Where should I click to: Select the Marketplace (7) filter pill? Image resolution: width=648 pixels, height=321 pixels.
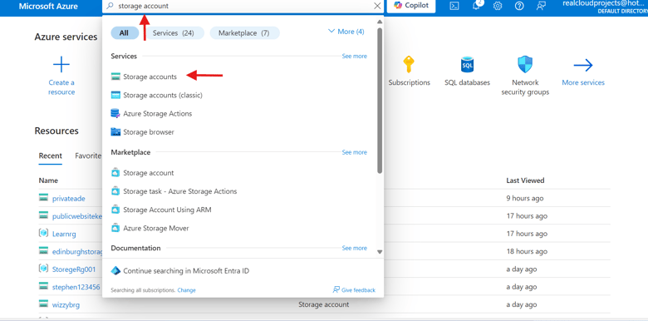[x=244, y=33]
